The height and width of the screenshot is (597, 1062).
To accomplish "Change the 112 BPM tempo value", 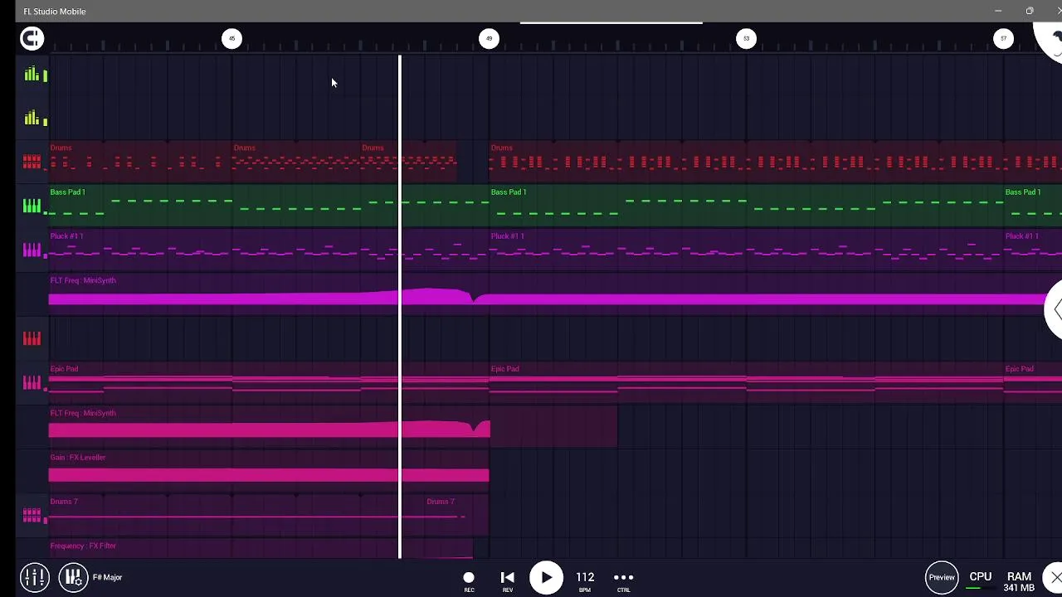I will click(x=585, y=580).
